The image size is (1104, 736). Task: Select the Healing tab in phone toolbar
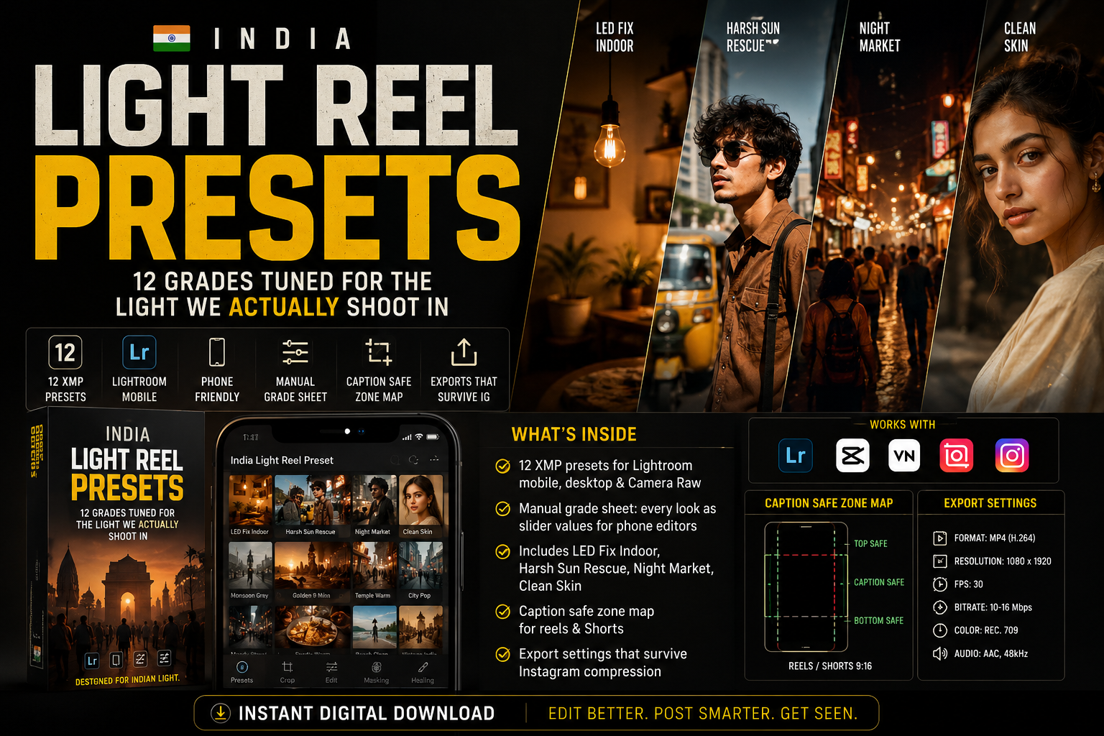tap(423, 673)
